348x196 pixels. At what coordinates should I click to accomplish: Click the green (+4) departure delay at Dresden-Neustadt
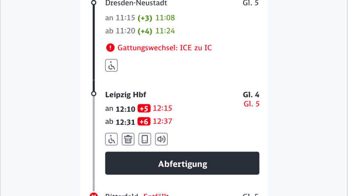click(x=145, y=31)
